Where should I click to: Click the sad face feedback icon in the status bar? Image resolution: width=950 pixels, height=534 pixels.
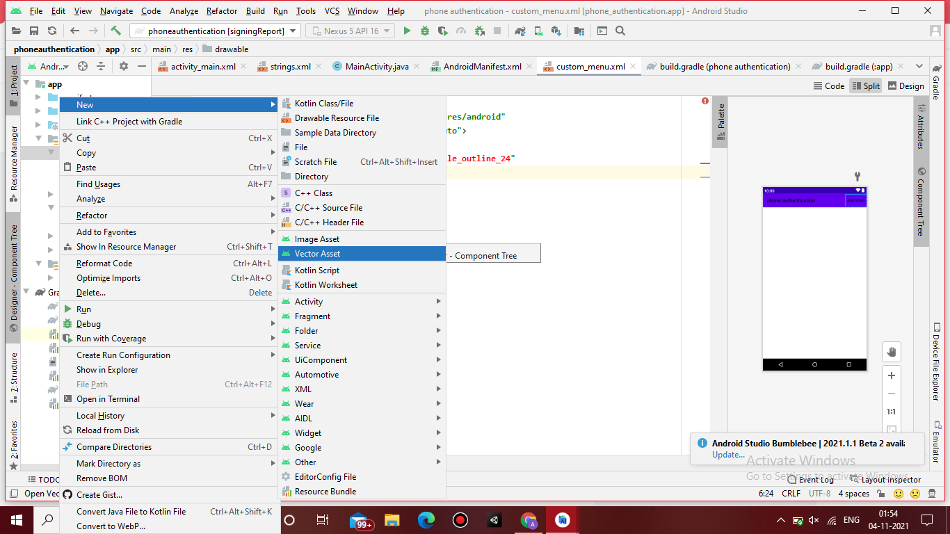(x=915, y=494)
